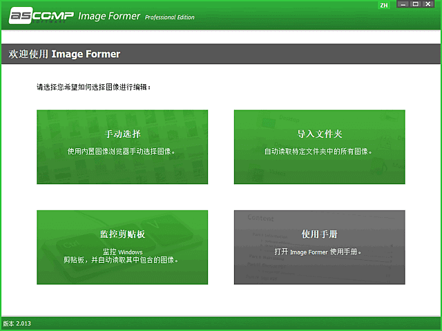Click description 使用内置图像浏览器手动选择图像

tap(122, 151)
